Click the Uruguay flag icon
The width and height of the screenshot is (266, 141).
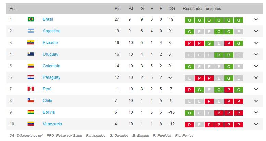coord(30,54)
